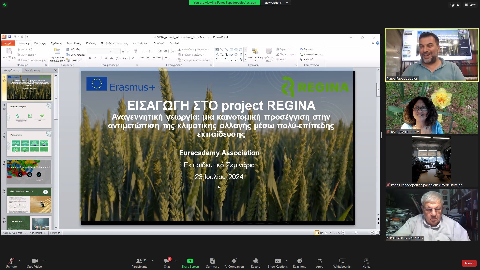Click the zoom out minus button
Viewport: 480px width, 270px height.
(343, 233)
